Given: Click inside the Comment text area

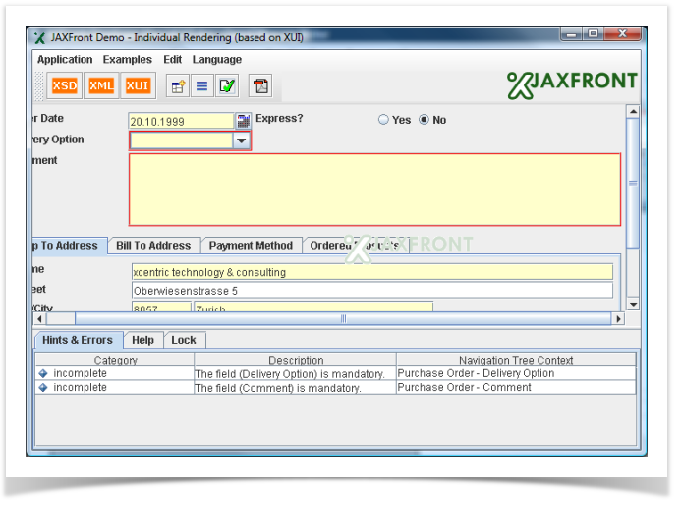Looking at the screenshot, I should (374, 190).
